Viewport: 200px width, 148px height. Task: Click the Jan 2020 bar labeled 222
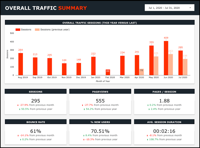pyautogui.click(x=93, y=66)
